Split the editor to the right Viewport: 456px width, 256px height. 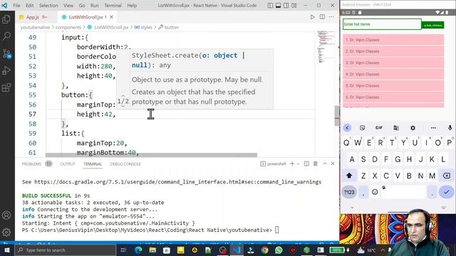(x=322, y=17)
